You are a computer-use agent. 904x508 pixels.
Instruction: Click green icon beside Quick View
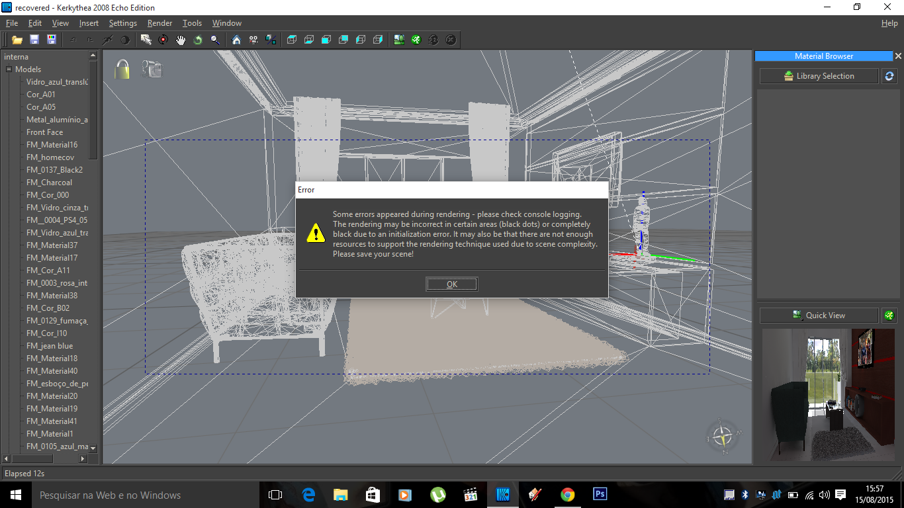889,316
